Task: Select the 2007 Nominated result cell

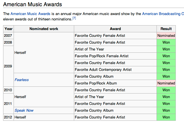Action: tap(166, 36)
